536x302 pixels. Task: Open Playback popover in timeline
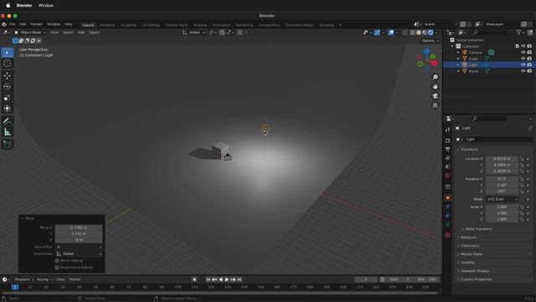tap(23, 279)
